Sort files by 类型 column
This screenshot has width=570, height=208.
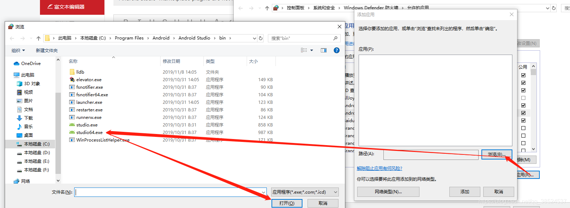(x=210, y=61)
